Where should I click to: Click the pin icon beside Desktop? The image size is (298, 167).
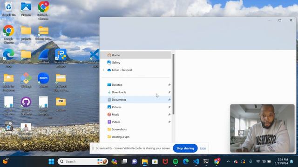tap(169, 85)
